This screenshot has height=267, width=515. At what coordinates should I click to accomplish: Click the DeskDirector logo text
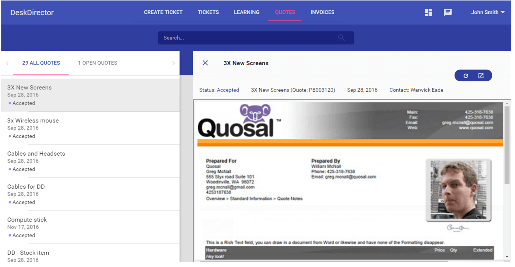coord(32,13)
